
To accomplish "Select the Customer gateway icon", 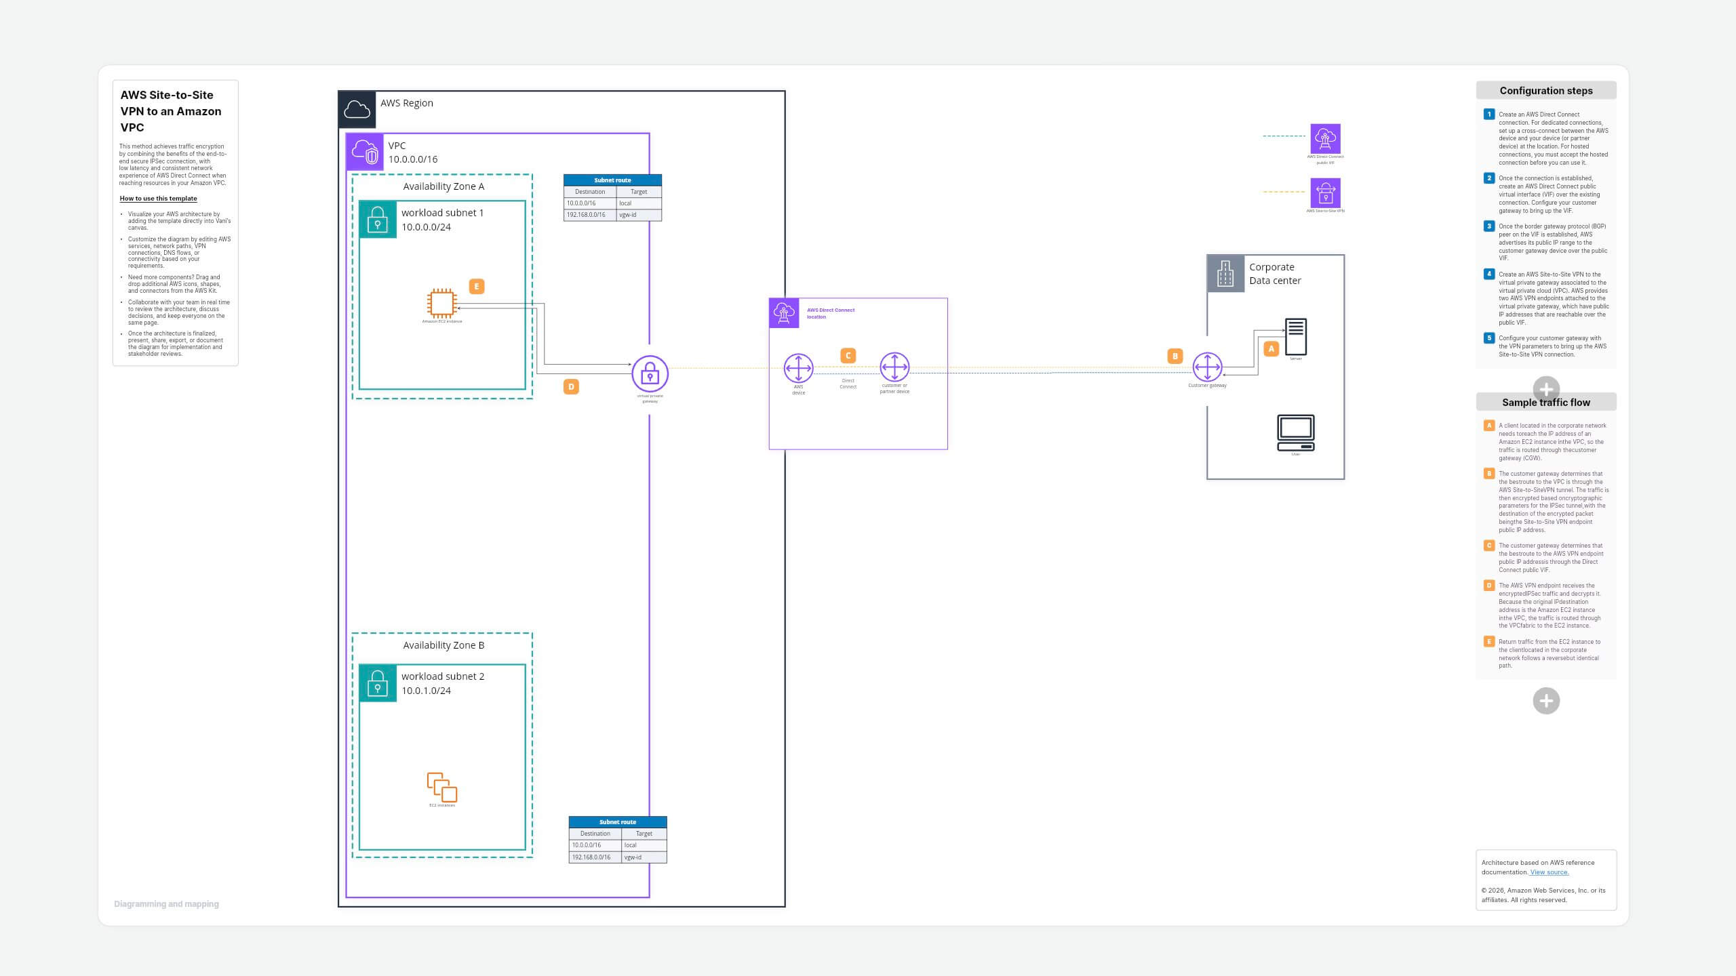I will [1207, 367].
